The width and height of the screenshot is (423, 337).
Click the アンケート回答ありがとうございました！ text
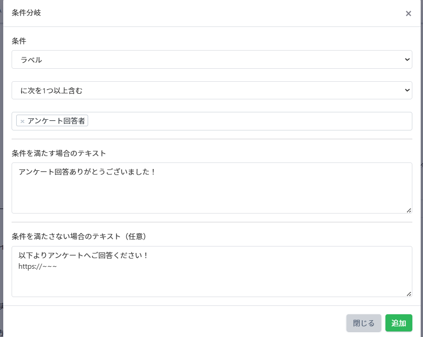coord(87,172)
